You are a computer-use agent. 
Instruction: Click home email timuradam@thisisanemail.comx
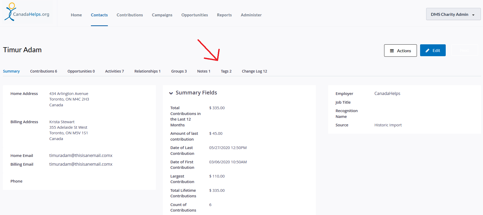81,155
